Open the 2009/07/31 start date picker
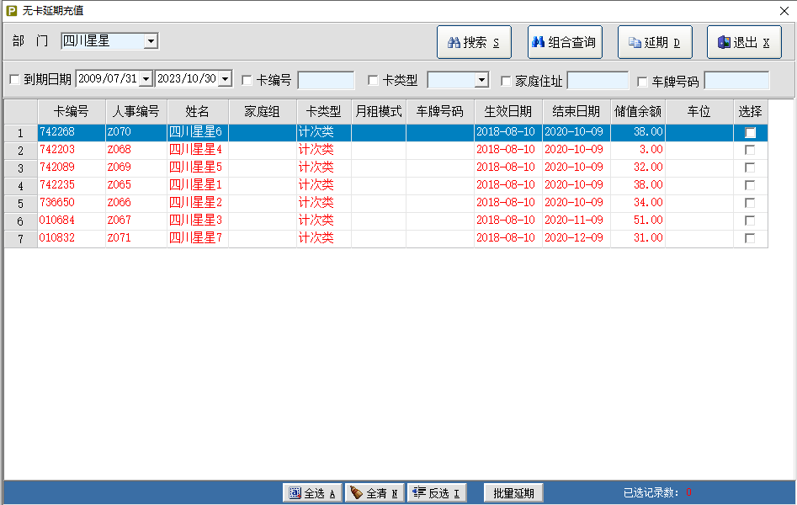 click(x=145, y=79)
